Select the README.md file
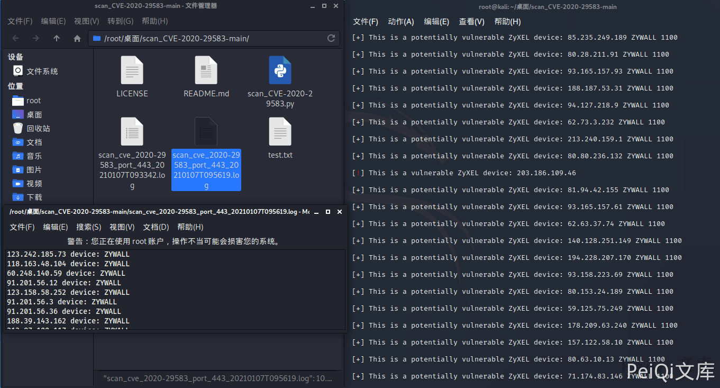Image resolution: width=720 pixels, height=388 pixels. (206, 71)
